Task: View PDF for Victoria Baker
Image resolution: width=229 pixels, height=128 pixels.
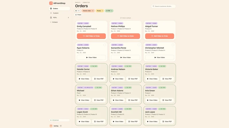Action: click(x=167, y=79)
